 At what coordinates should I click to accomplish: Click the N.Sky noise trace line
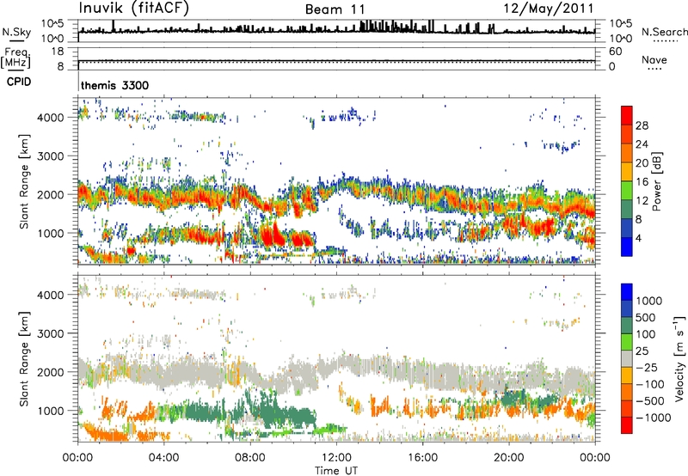click(336, 31)
